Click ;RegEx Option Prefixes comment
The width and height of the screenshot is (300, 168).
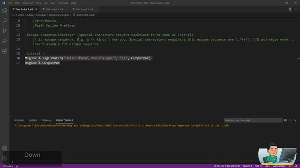pos(54,26)
